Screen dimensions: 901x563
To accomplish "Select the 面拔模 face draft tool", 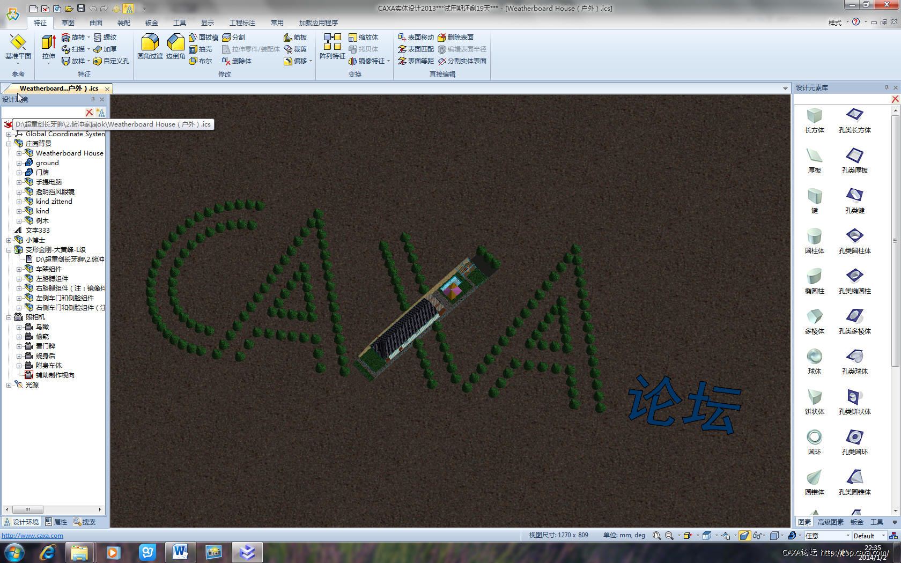I will pyautogui.click(x=203, y=37).
